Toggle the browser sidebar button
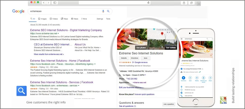This screenshot has height=109, width=245. click(x=55, y=3)
